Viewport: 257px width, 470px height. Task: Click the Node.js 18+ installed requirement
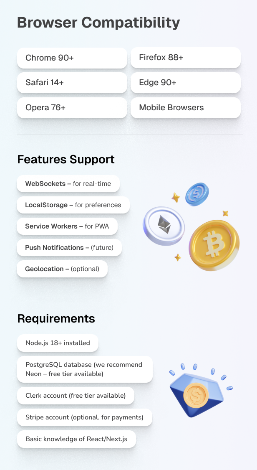58,343
